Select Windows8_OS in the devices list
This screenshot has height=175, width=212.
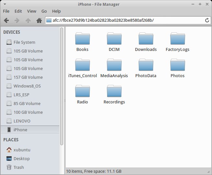pos(27,86)
